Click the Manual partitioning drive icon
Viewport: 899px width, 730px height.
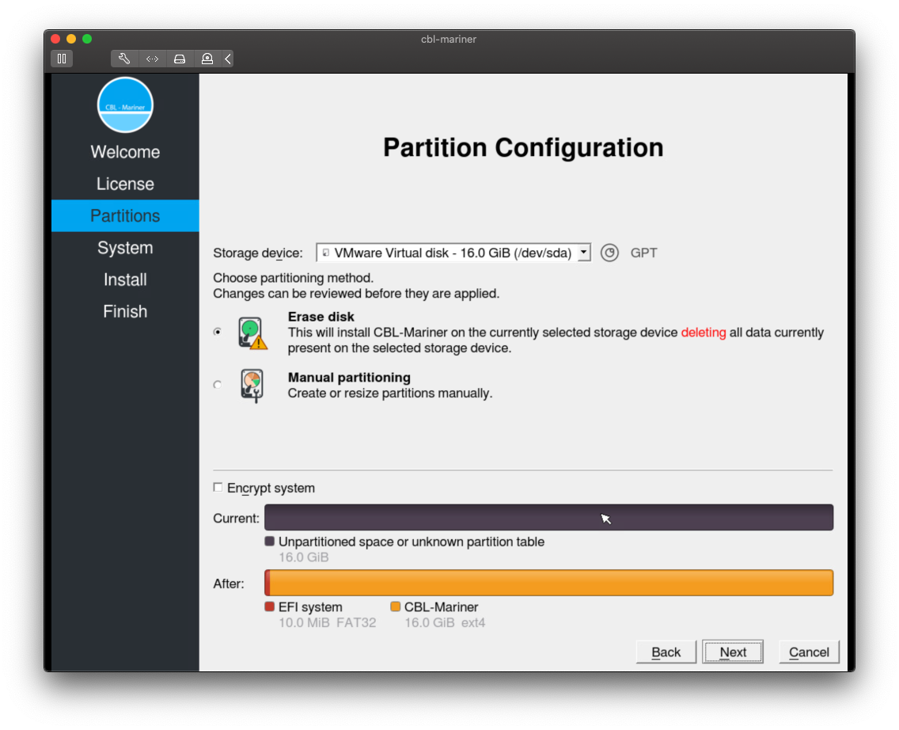click(x=252, y=386)
